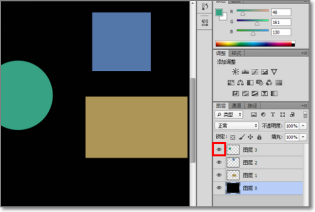Hide 图层 0 with its eye icon
The width and height of the screenshot is (315, 212).
tap(219, 188)
